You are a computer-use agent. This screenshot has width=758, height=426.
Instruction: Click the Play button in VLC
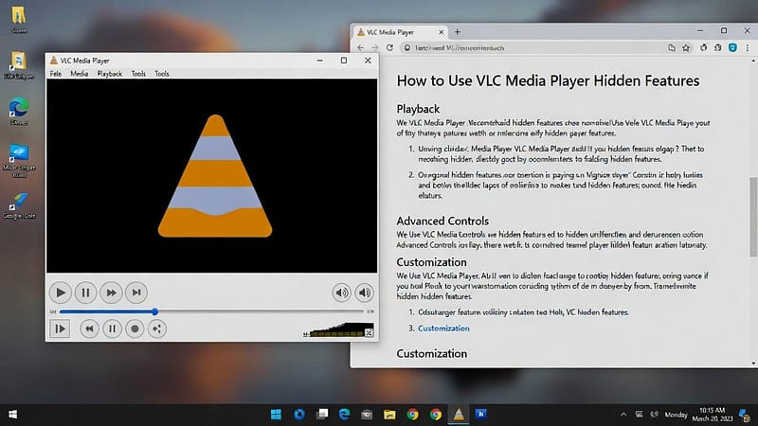coord(61,293)
